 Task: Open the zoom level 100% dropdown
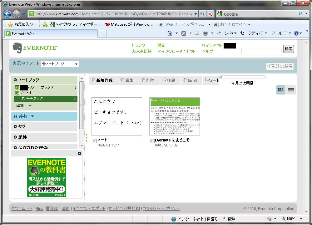[x=301, y=219]
